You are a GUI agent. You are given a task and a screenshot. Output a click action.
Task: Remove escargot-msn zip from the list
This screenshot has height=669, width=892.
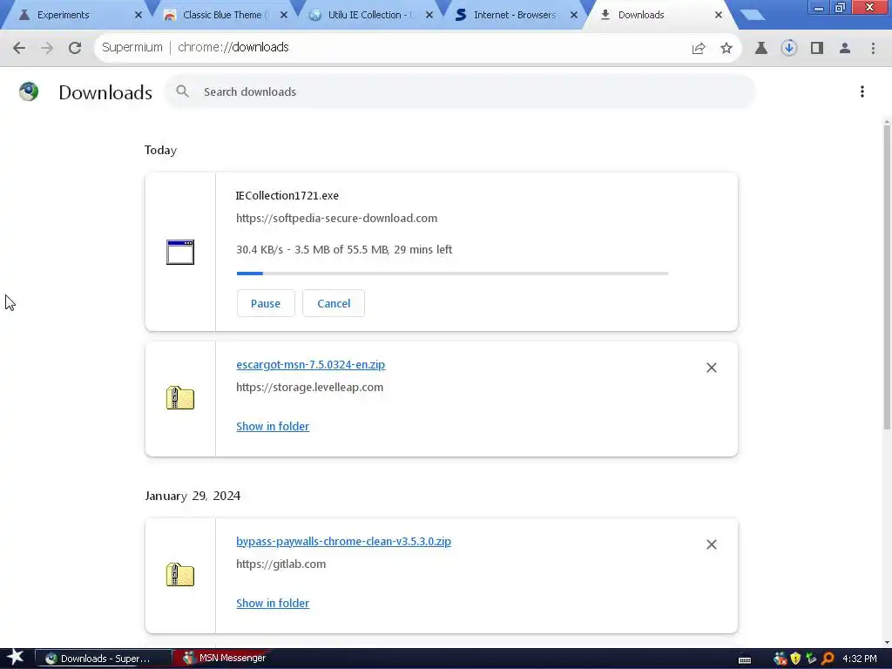click(x=711, y=368)
